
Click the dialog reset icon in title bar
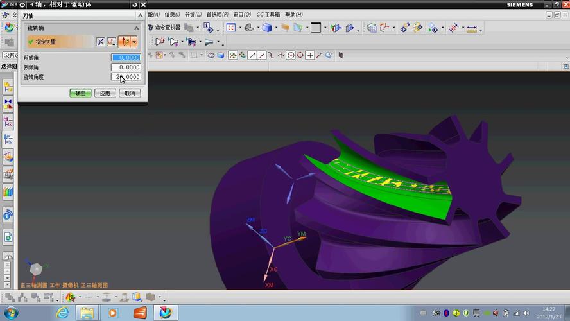(x=134, y=4)
